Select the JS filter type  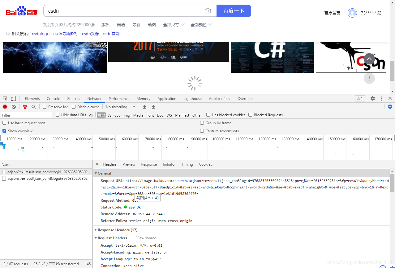click(x=109, y=115)
